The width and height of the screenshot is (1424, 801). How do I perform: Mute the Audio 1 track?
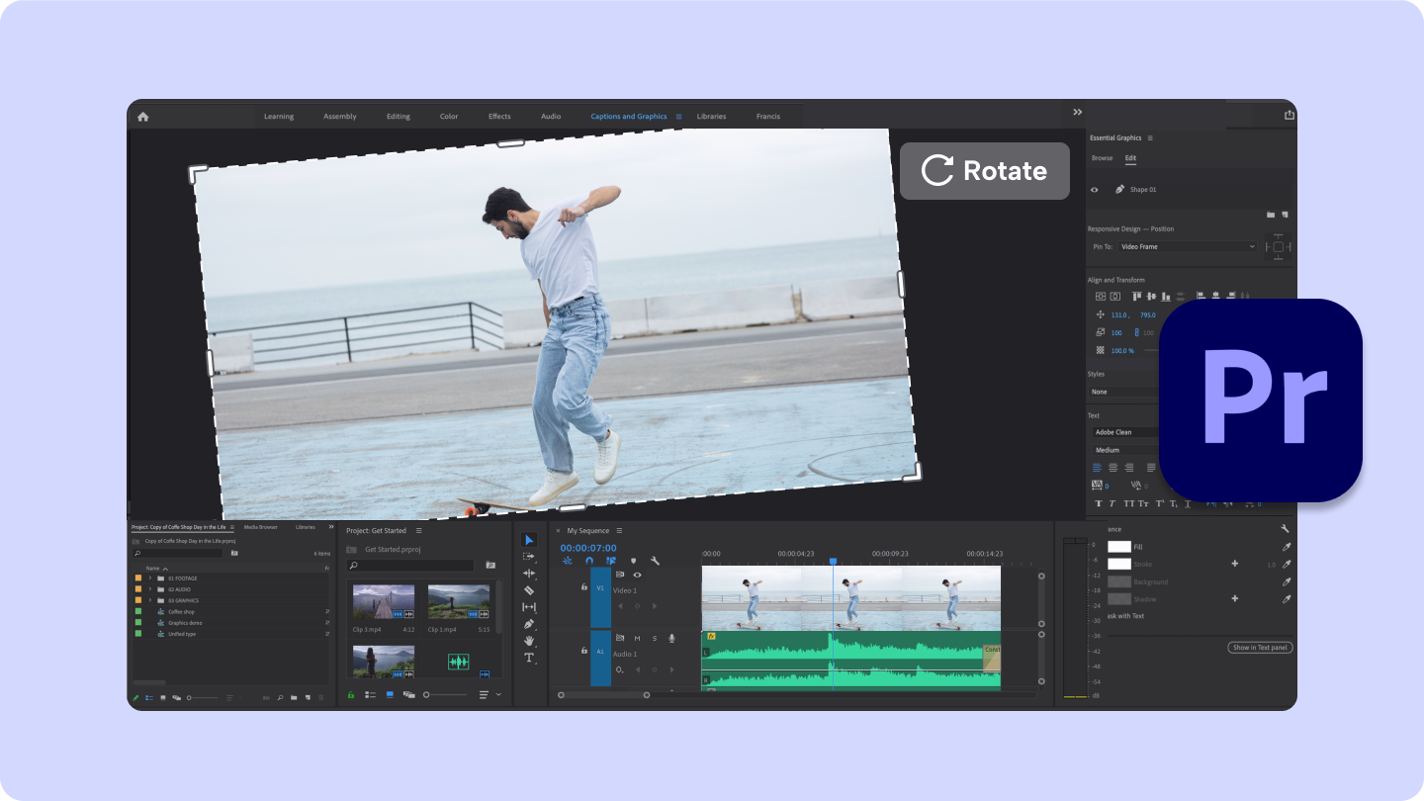(x=637, y=638)
